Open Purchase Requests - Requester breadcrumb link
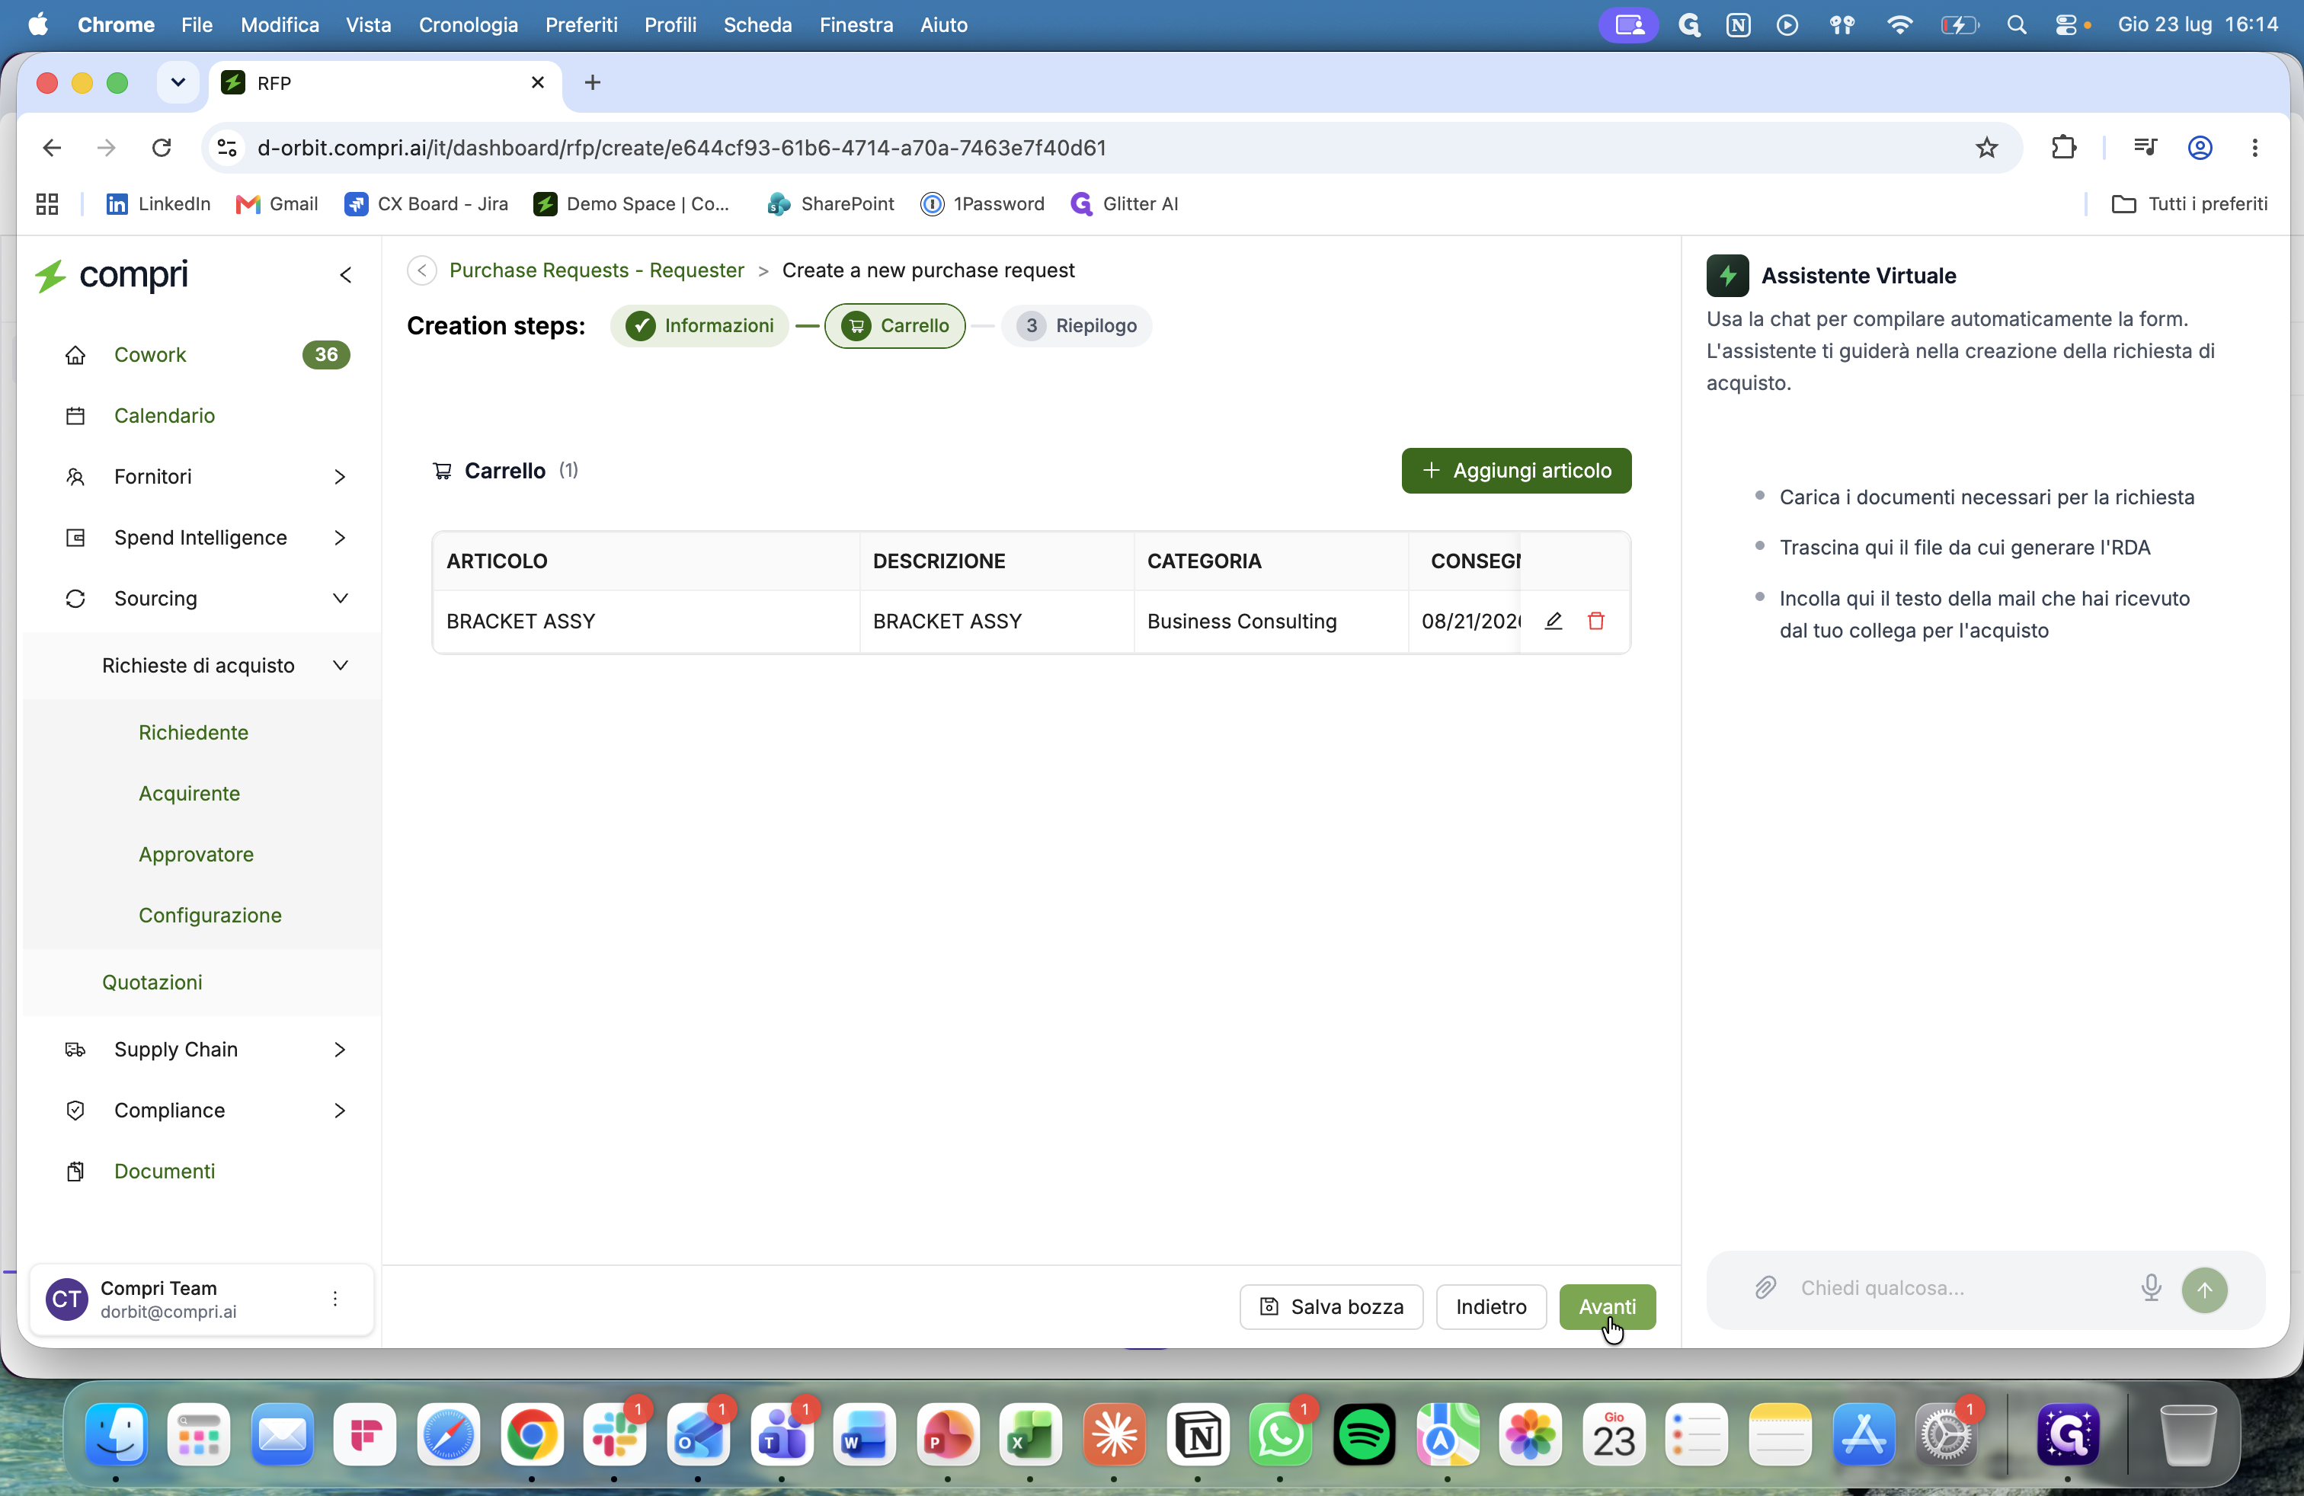 point(597,271)
